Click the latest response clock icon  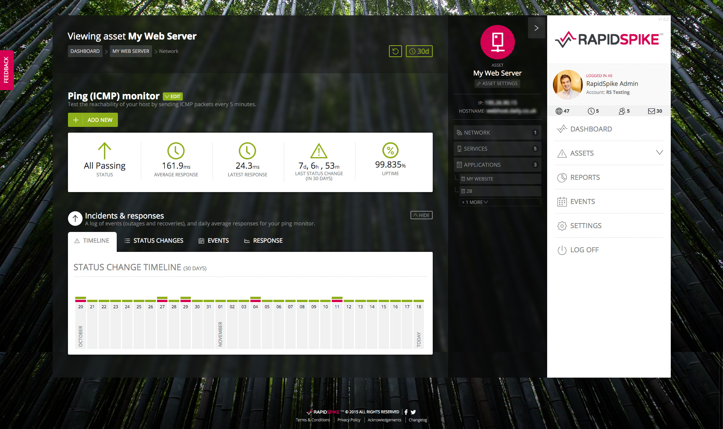(x=247, y=151)
